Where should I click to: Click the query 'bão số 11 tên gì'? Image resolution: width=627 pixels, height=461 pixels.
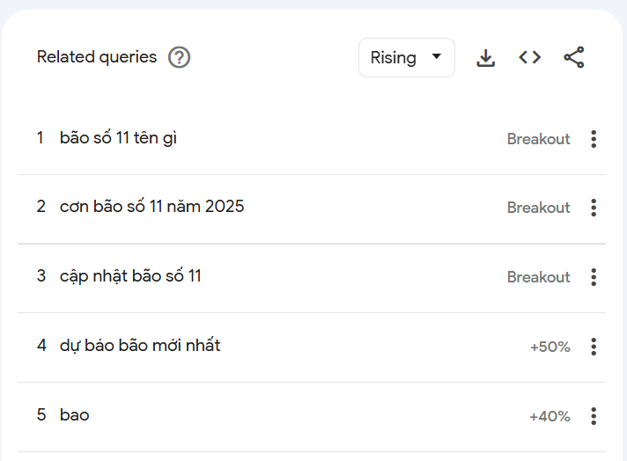(x=119, y=138)
